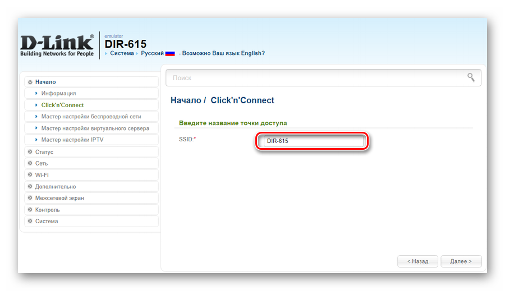The image size is (505, 304).
Task: Collapse the Начало section arrow
Action: click(x=30, y=82)
